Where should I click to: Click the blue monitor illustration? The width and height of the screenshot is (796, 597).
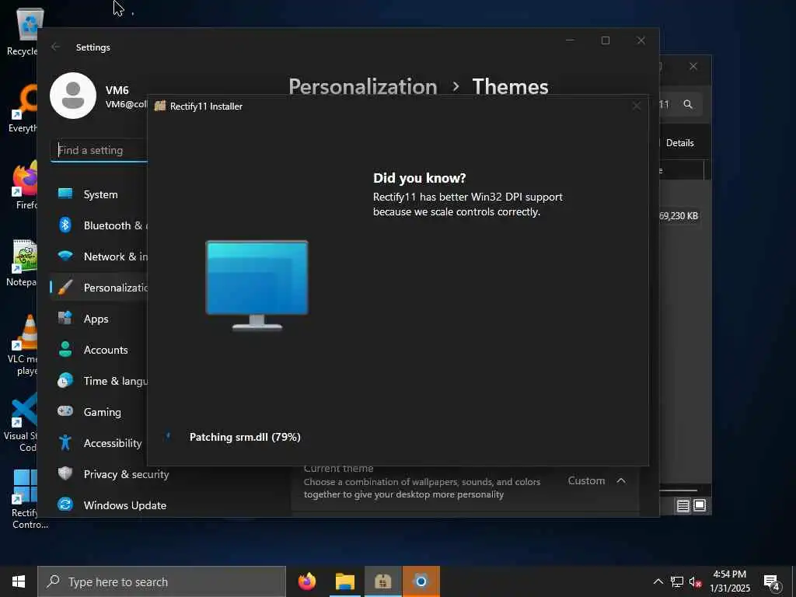pyautogui.click(x=257, y=285)
